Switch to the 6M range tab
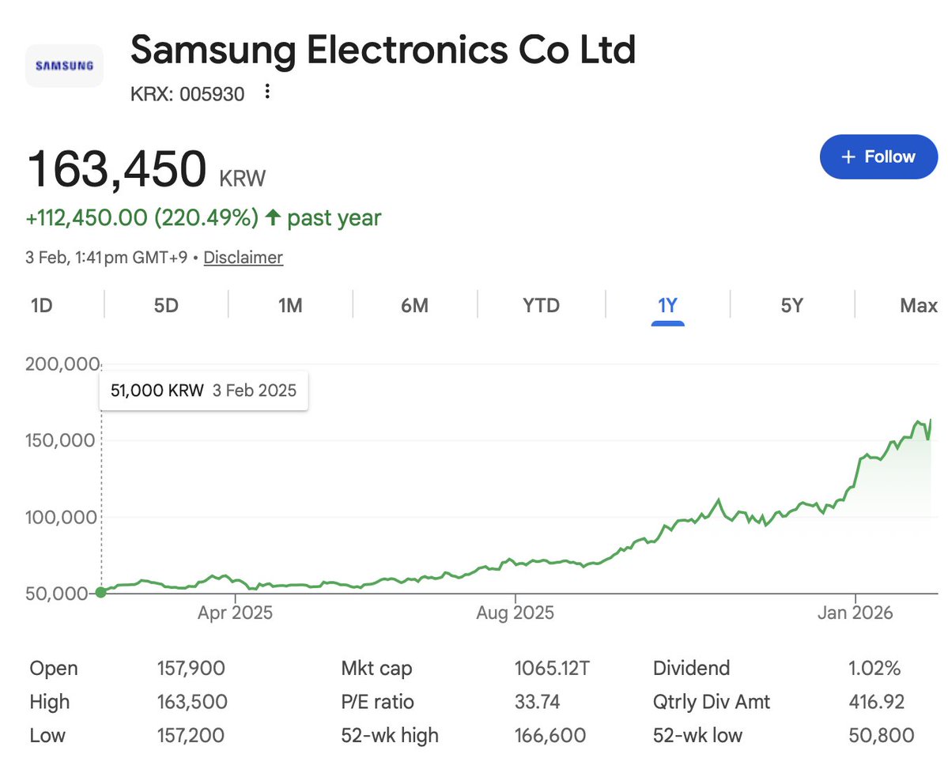948x773 pixels. coord(414,305)
